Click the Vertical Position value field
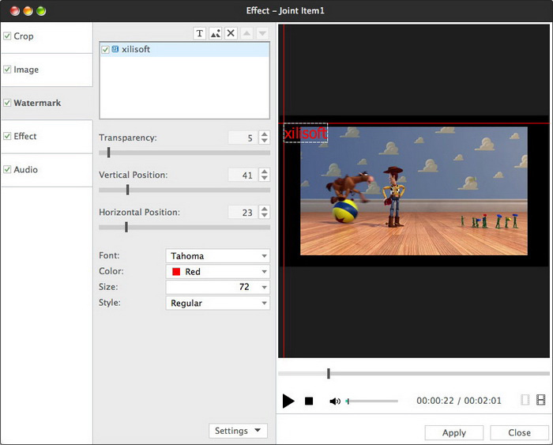Screen dimensions: 553x445 point(242,175)
